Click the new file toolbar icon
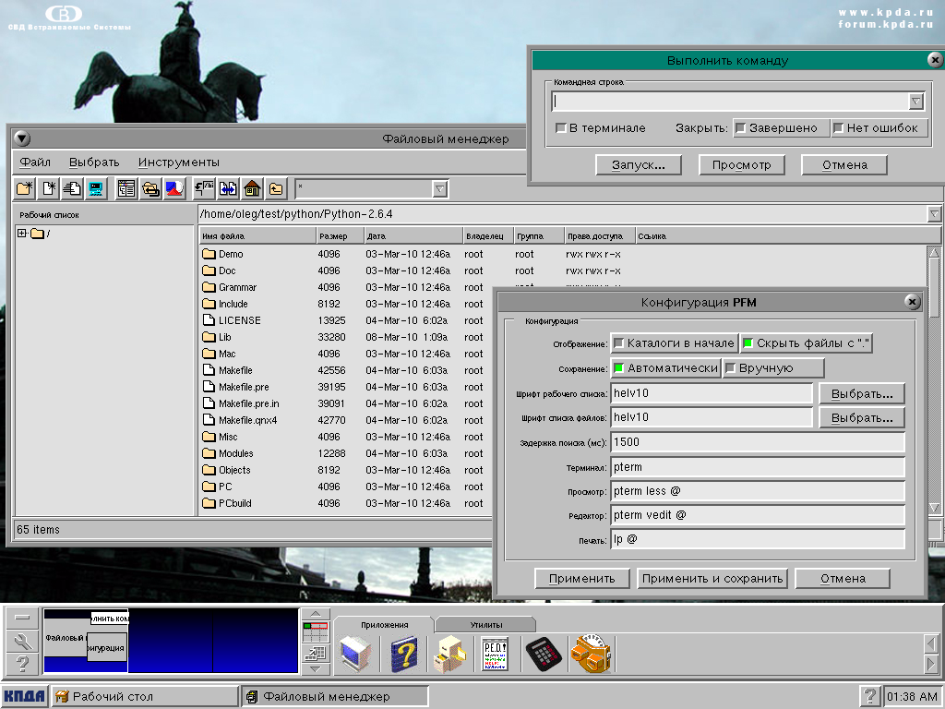The height and width of the screenshot is (709, 945). point(49,189)
